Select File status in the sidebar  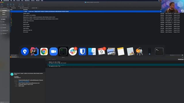[5, 11]
